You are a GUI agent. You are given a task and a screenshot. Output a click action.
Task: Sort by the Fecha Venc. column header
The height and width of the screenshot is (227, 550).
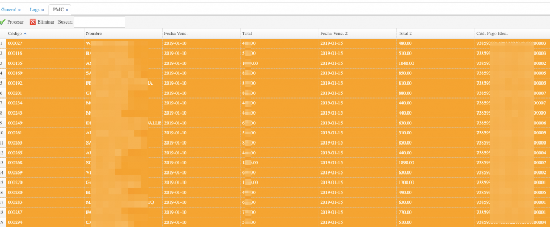[x=176, y=33]
